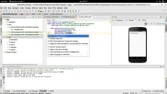Click project tree horizontal scrollbar
The width and height of the screenshot is (167, 94).
(x=20, y=64)
